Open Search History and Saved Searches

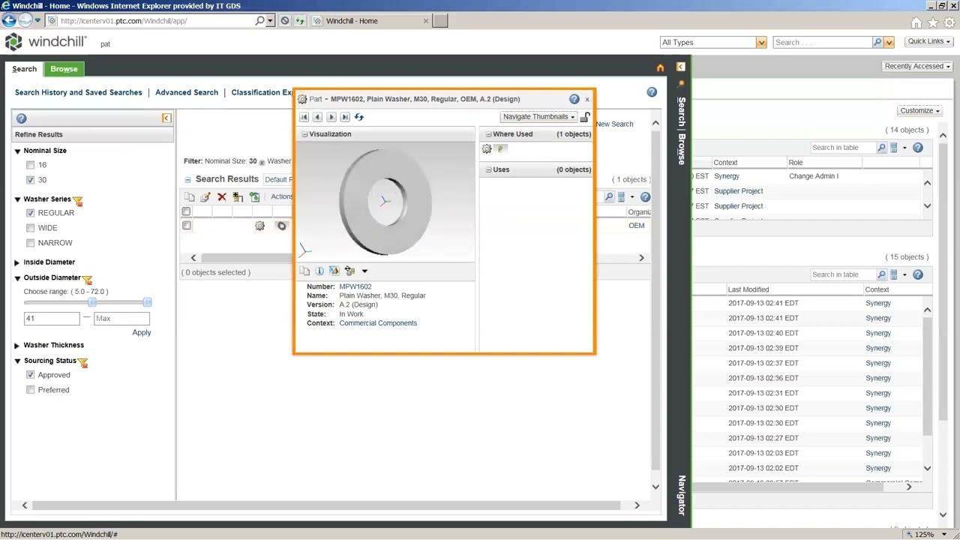pos(78,92)
